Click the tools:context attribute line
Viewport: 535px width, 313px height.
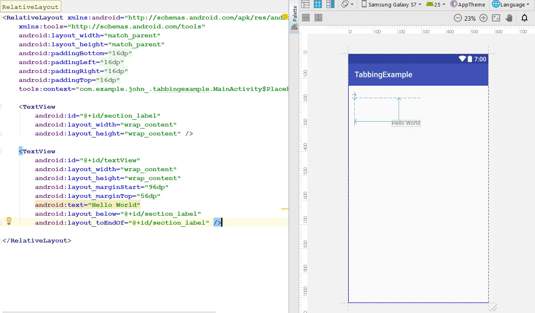(153, 89)
